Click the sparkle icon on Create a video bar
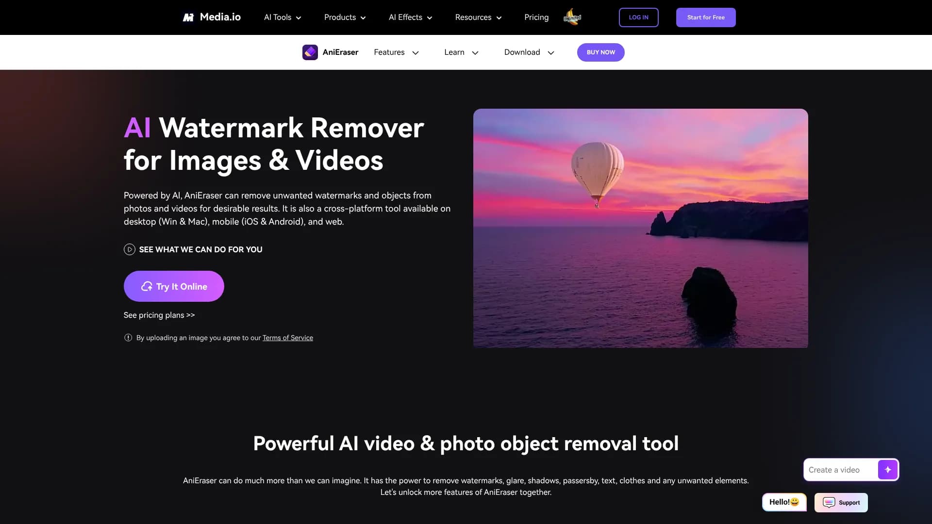 888,469
